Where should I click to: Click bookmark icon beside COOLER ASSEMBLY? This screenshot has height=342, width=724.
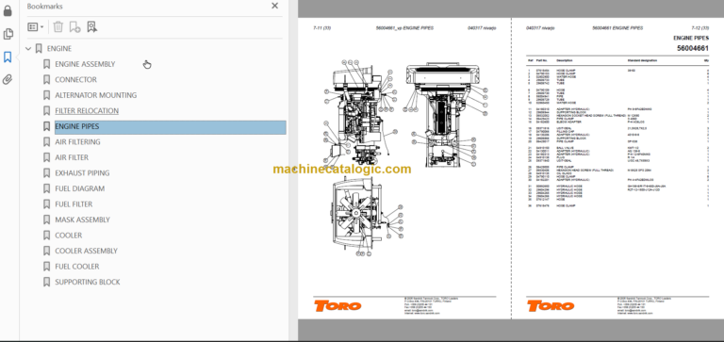[x=46, y=251]
